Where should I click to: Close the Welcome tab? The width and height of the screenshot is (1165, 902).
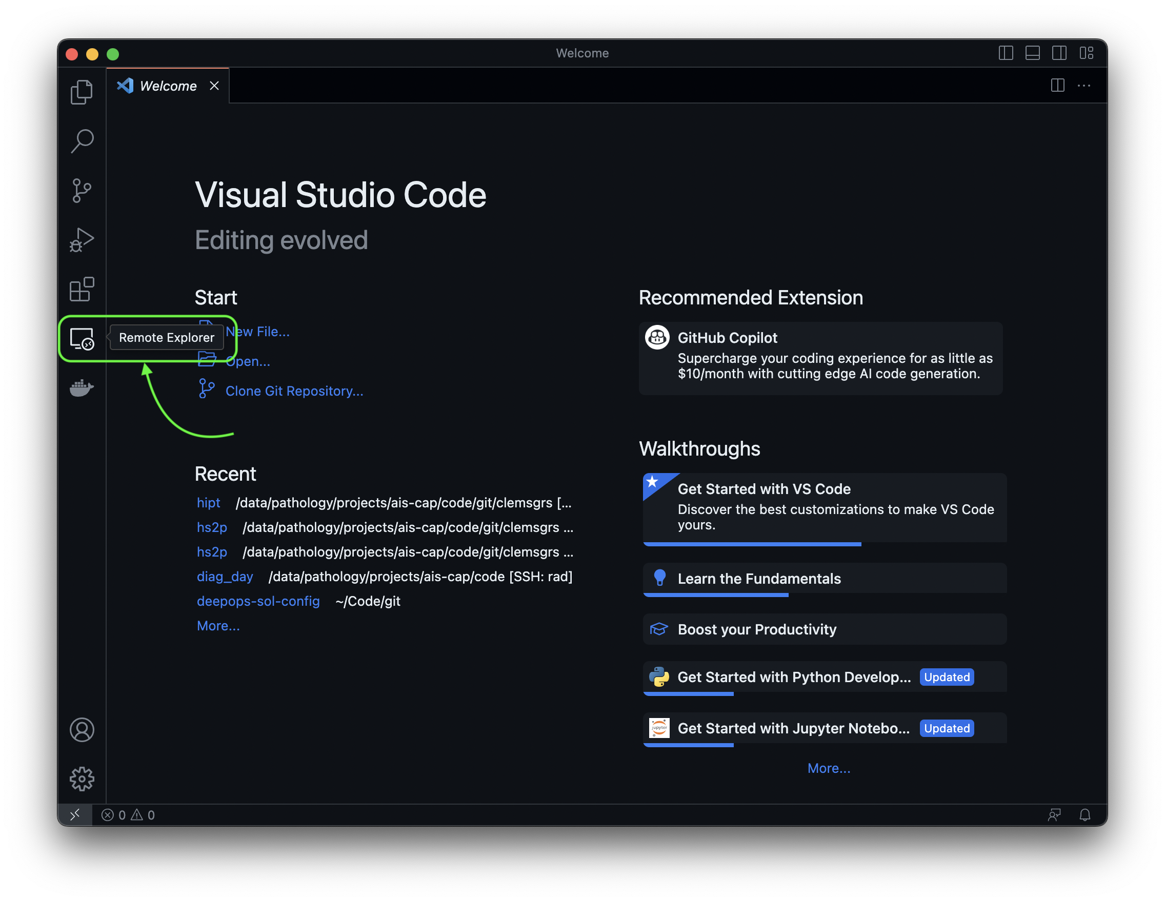tap(214, 86)
